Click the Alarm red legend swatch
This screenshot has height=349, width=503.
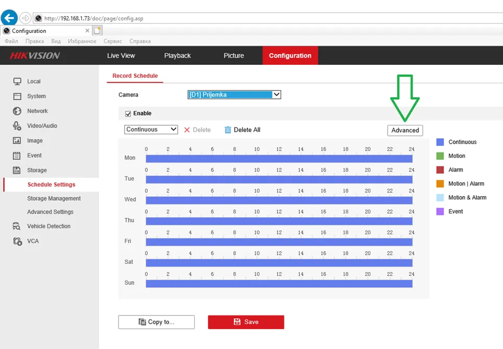point(440,169)
